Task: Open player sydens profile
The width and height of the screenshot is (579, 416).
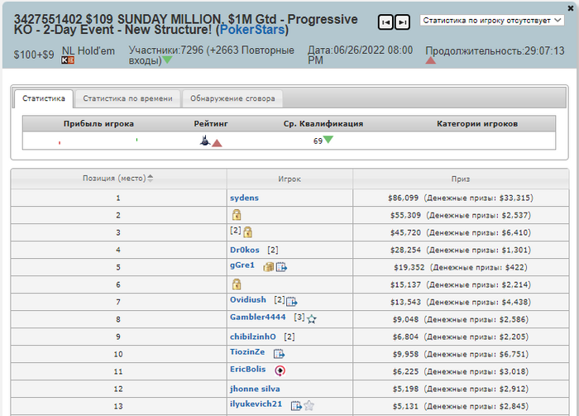Action: (x=244, y=198)
